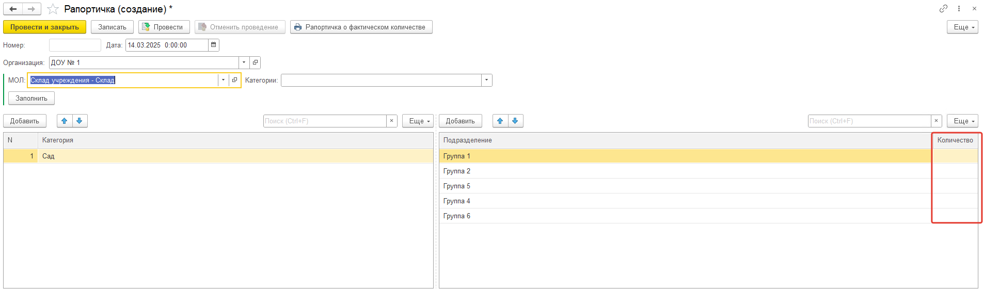Viewport: 983px width, 289px height.
Task: Click into the Номер input field
Action: tap(75, 45)
